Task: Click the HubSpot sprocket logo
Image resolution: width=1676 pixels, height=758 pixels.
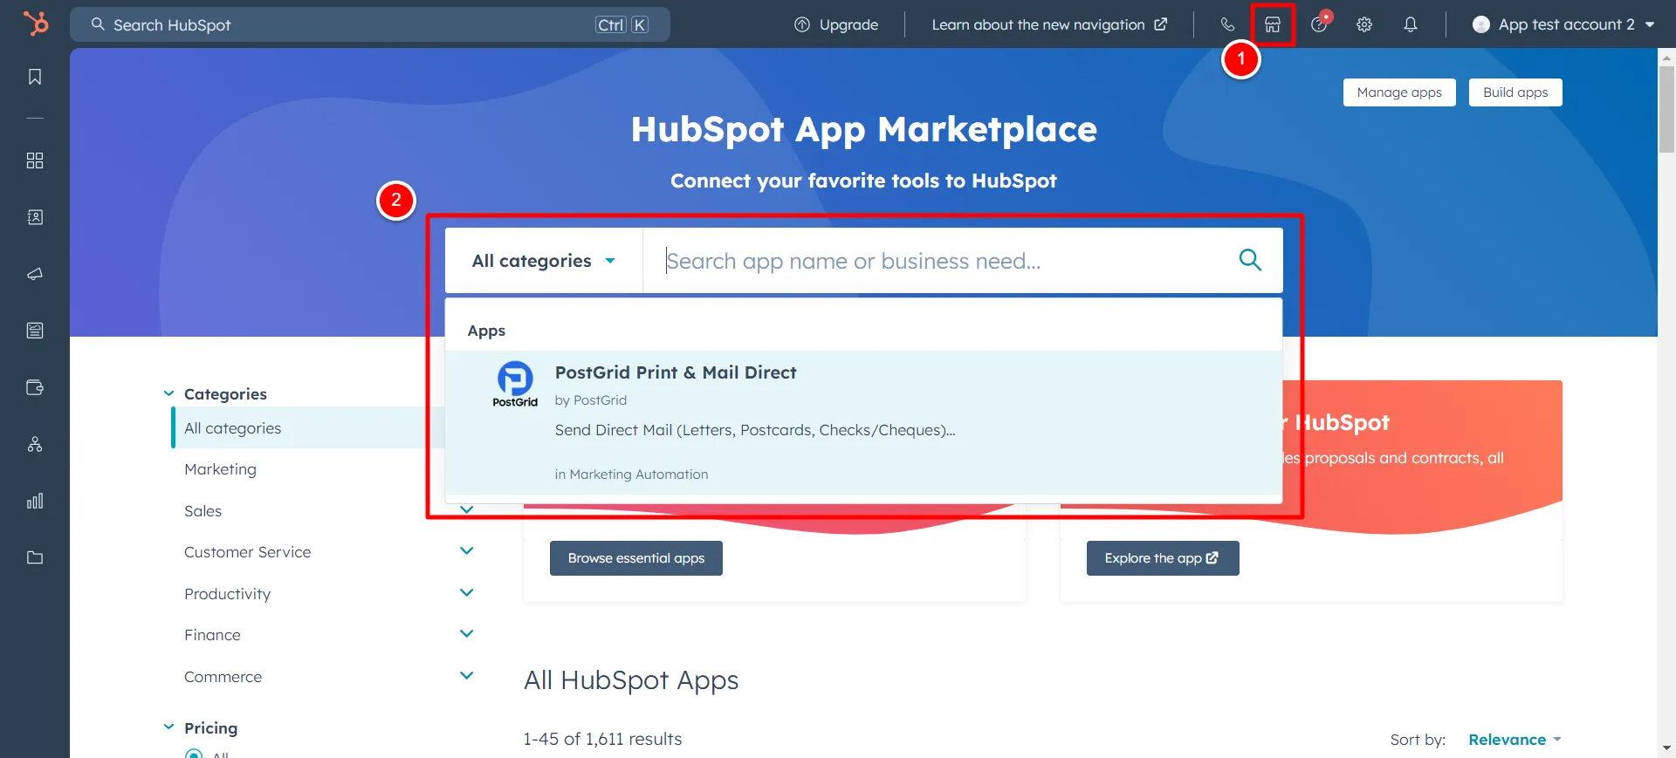Action: (36, 24)
